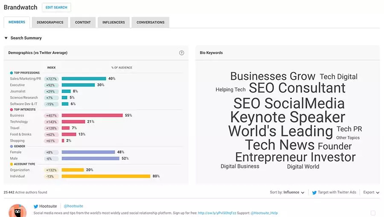Viewport: 384px width, 217px height.
Task: Click the Demographics help question mark icon
Action: coord(182,53)
